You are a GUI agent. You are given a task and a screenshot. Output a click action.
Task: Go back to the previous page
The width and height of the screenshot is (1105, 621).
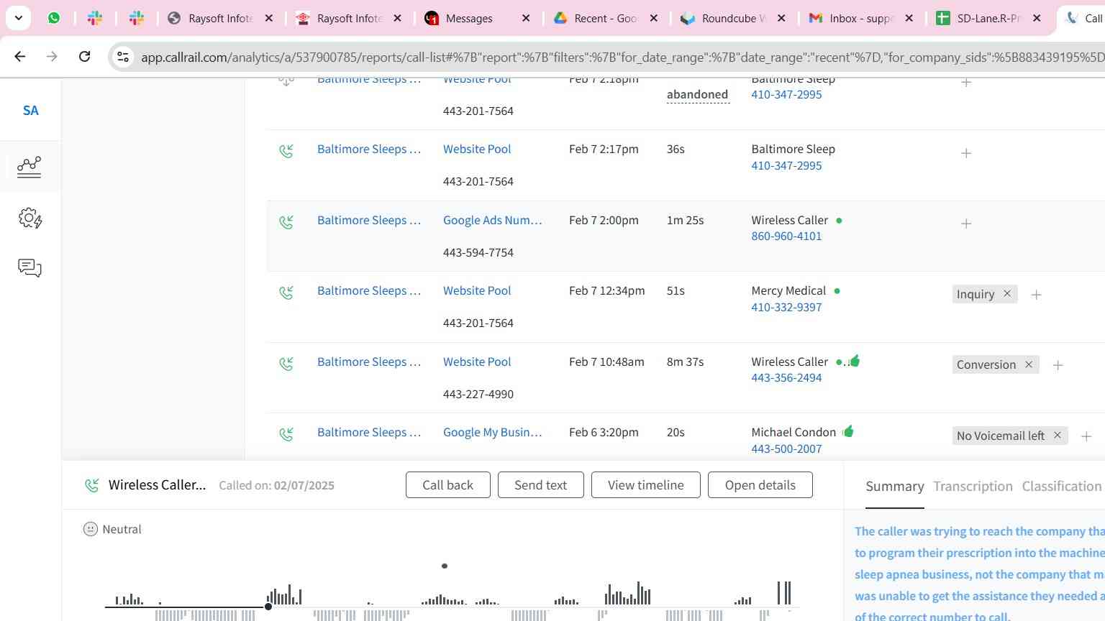(20, 56)
